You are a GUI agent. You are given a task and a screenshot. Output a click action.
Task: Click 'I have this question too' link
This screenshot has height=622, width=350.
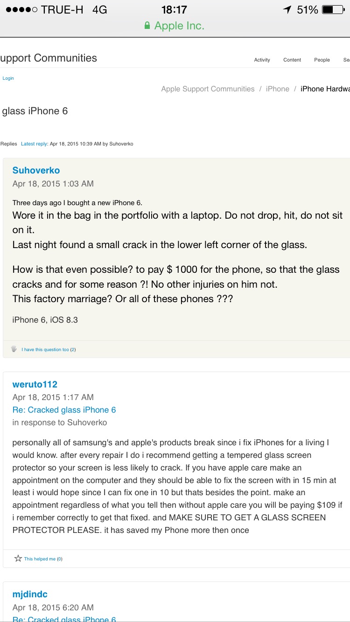pyautogui.click(x=45, y=349)
